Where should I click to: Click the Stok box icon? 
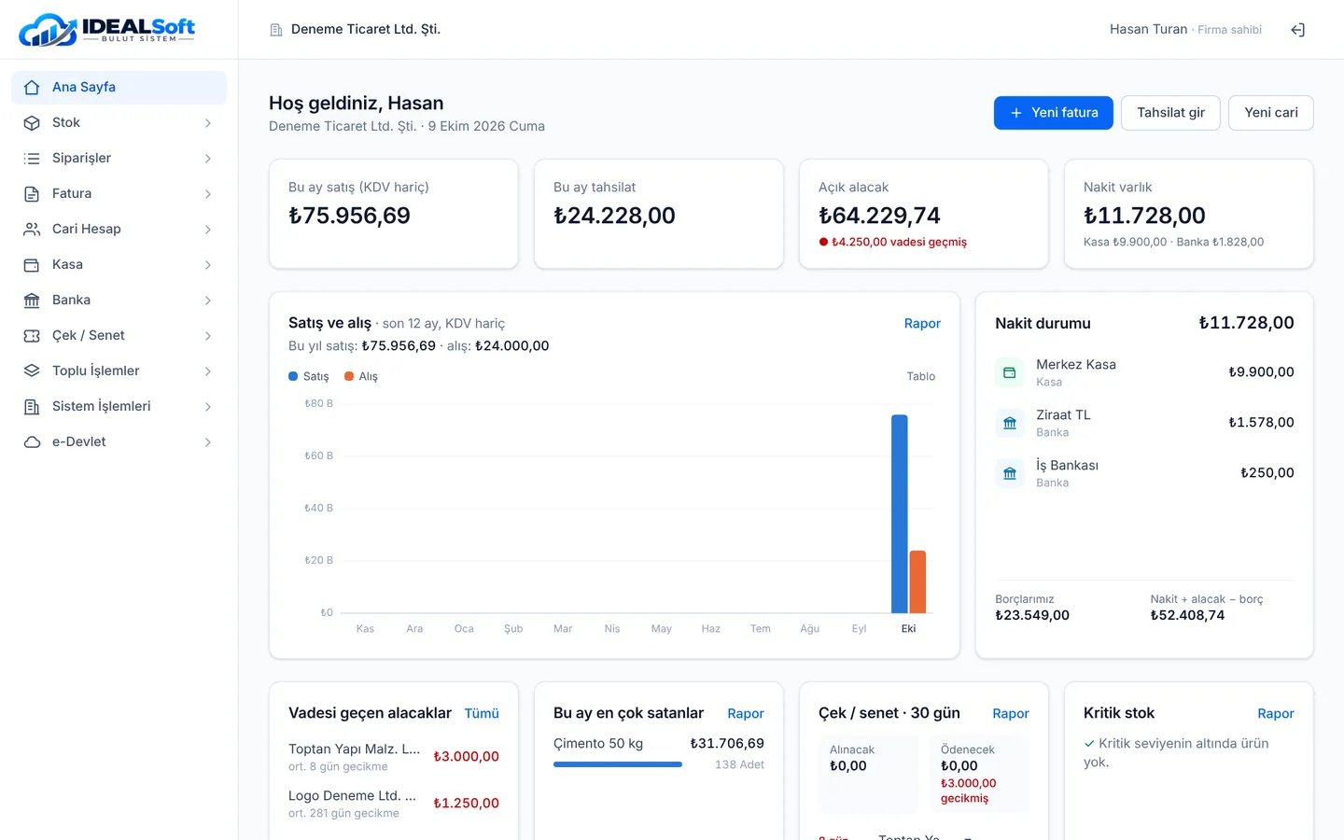[32, 122]
